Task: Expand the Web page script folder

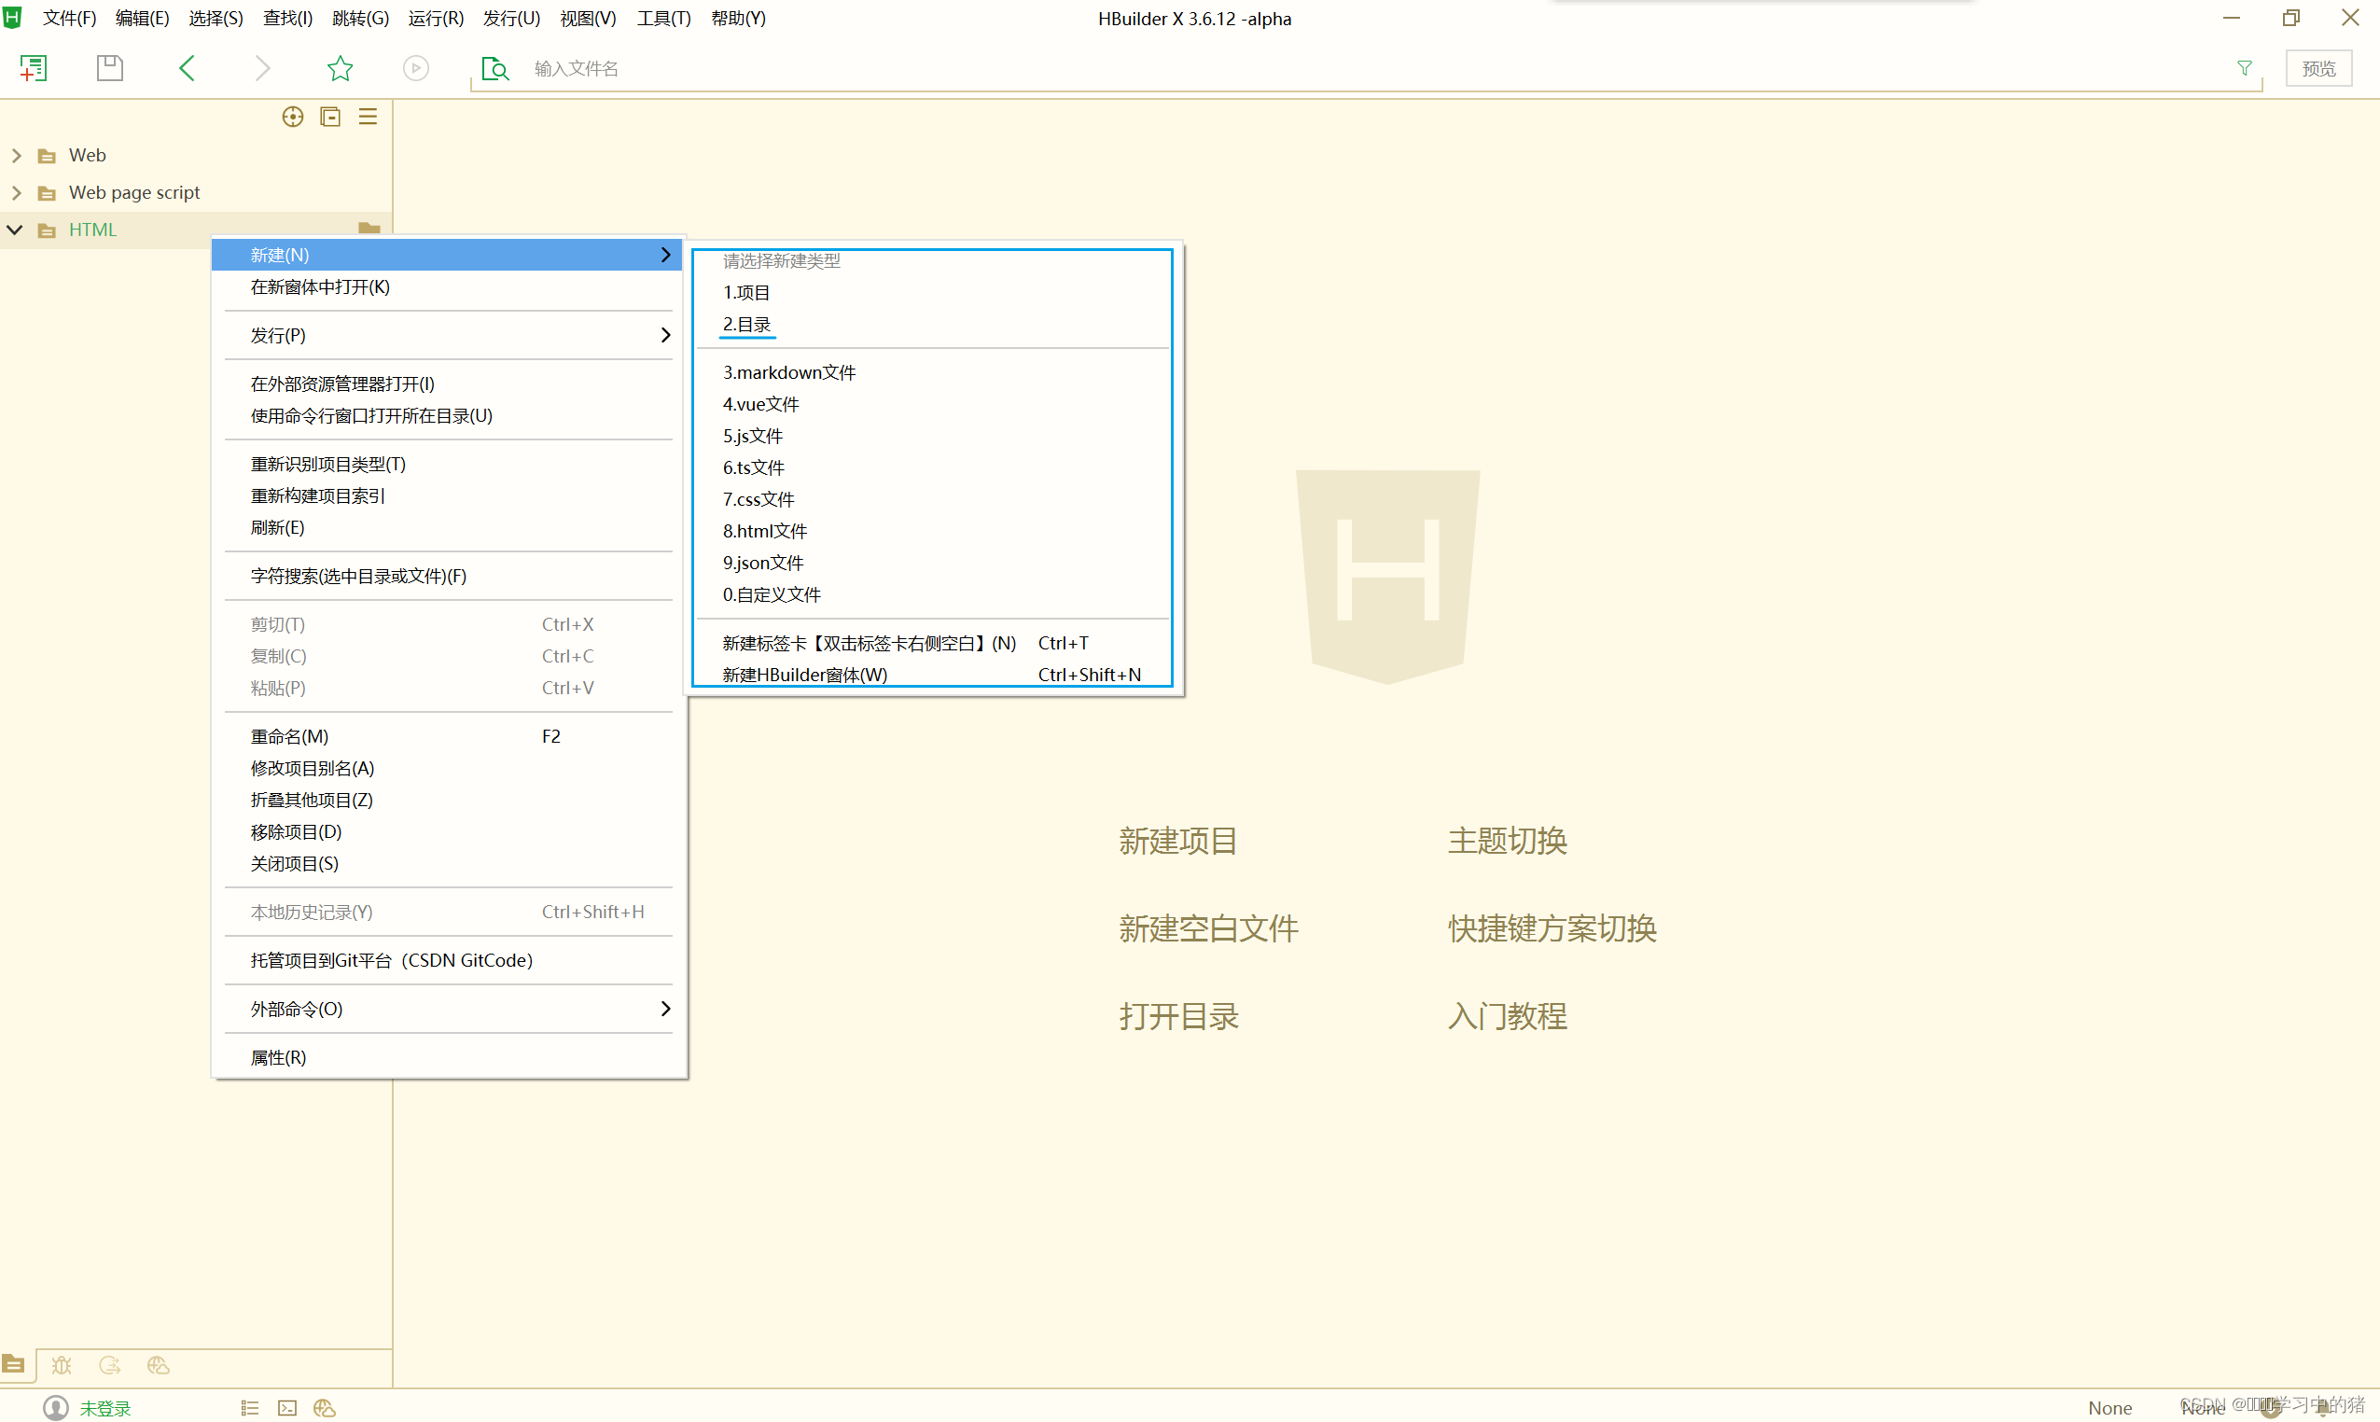Action: point(16,192)
